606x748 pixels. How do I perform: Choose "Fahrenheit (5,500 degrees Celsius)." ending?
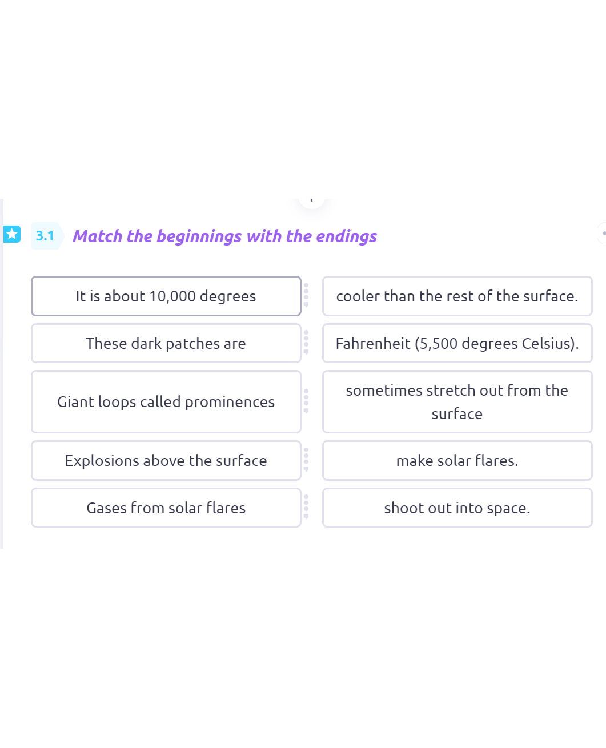[x=457, y=343]
